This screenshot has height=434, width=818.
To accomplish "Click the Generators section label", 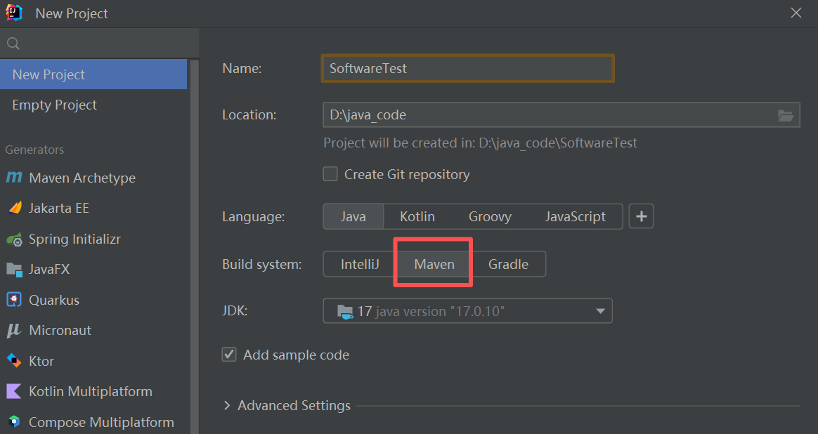I will click(34, 150).
